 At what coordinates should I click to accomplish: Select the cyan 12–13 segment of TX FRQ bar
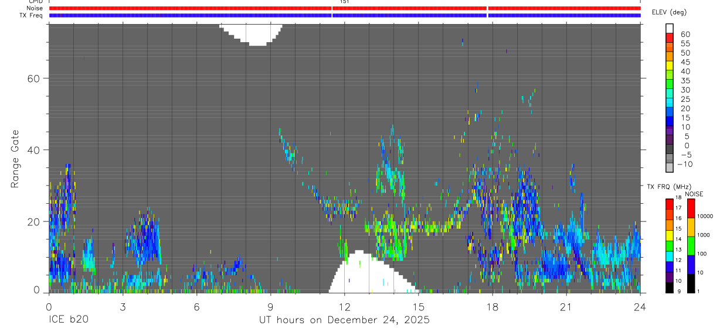[x=670, y=256]
